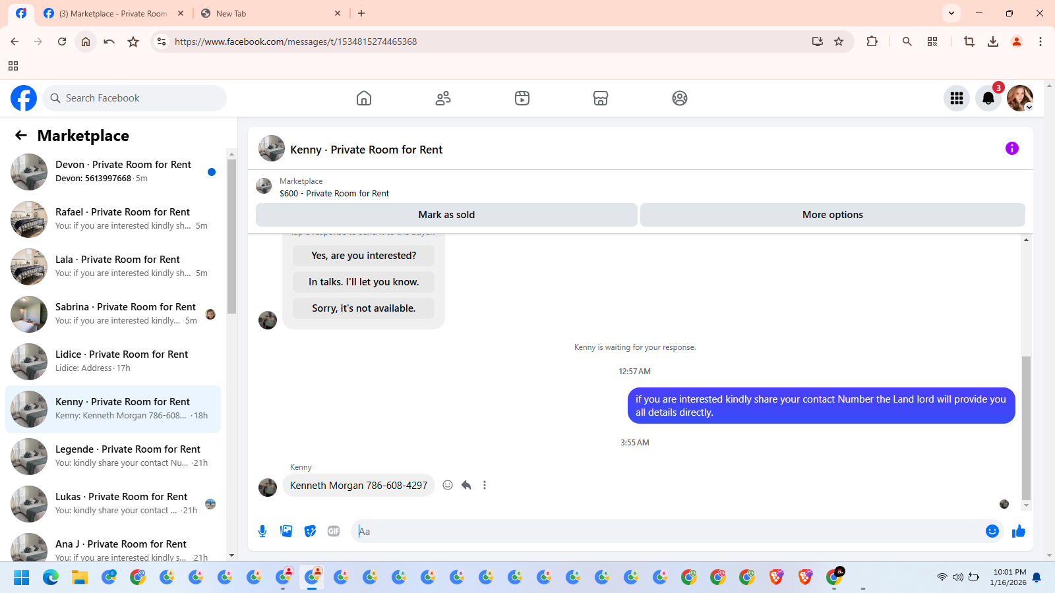Choose the 'Sorry, it's not available.' reply
The width and height of the screenshot is (1055, 593).
click(x=364, y=308)
